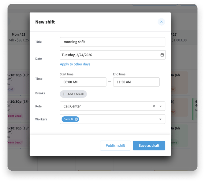Click the date field showing Tuesday, 2/24/2026

109,55
